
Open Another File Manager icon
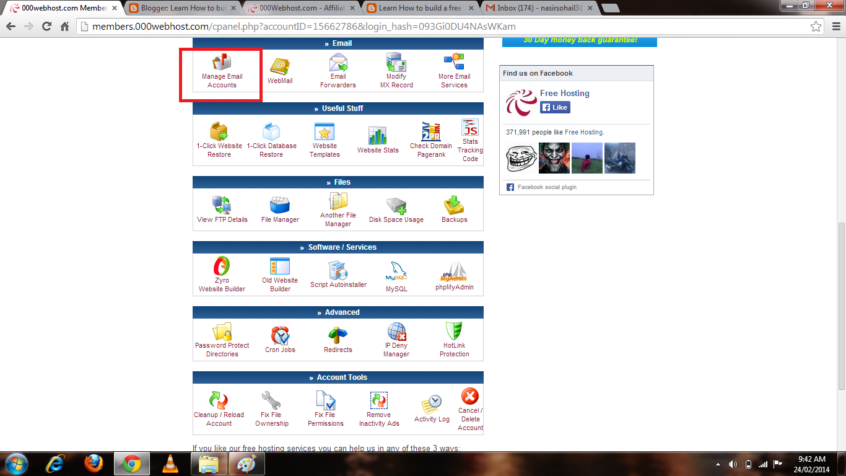coord(338,201)
